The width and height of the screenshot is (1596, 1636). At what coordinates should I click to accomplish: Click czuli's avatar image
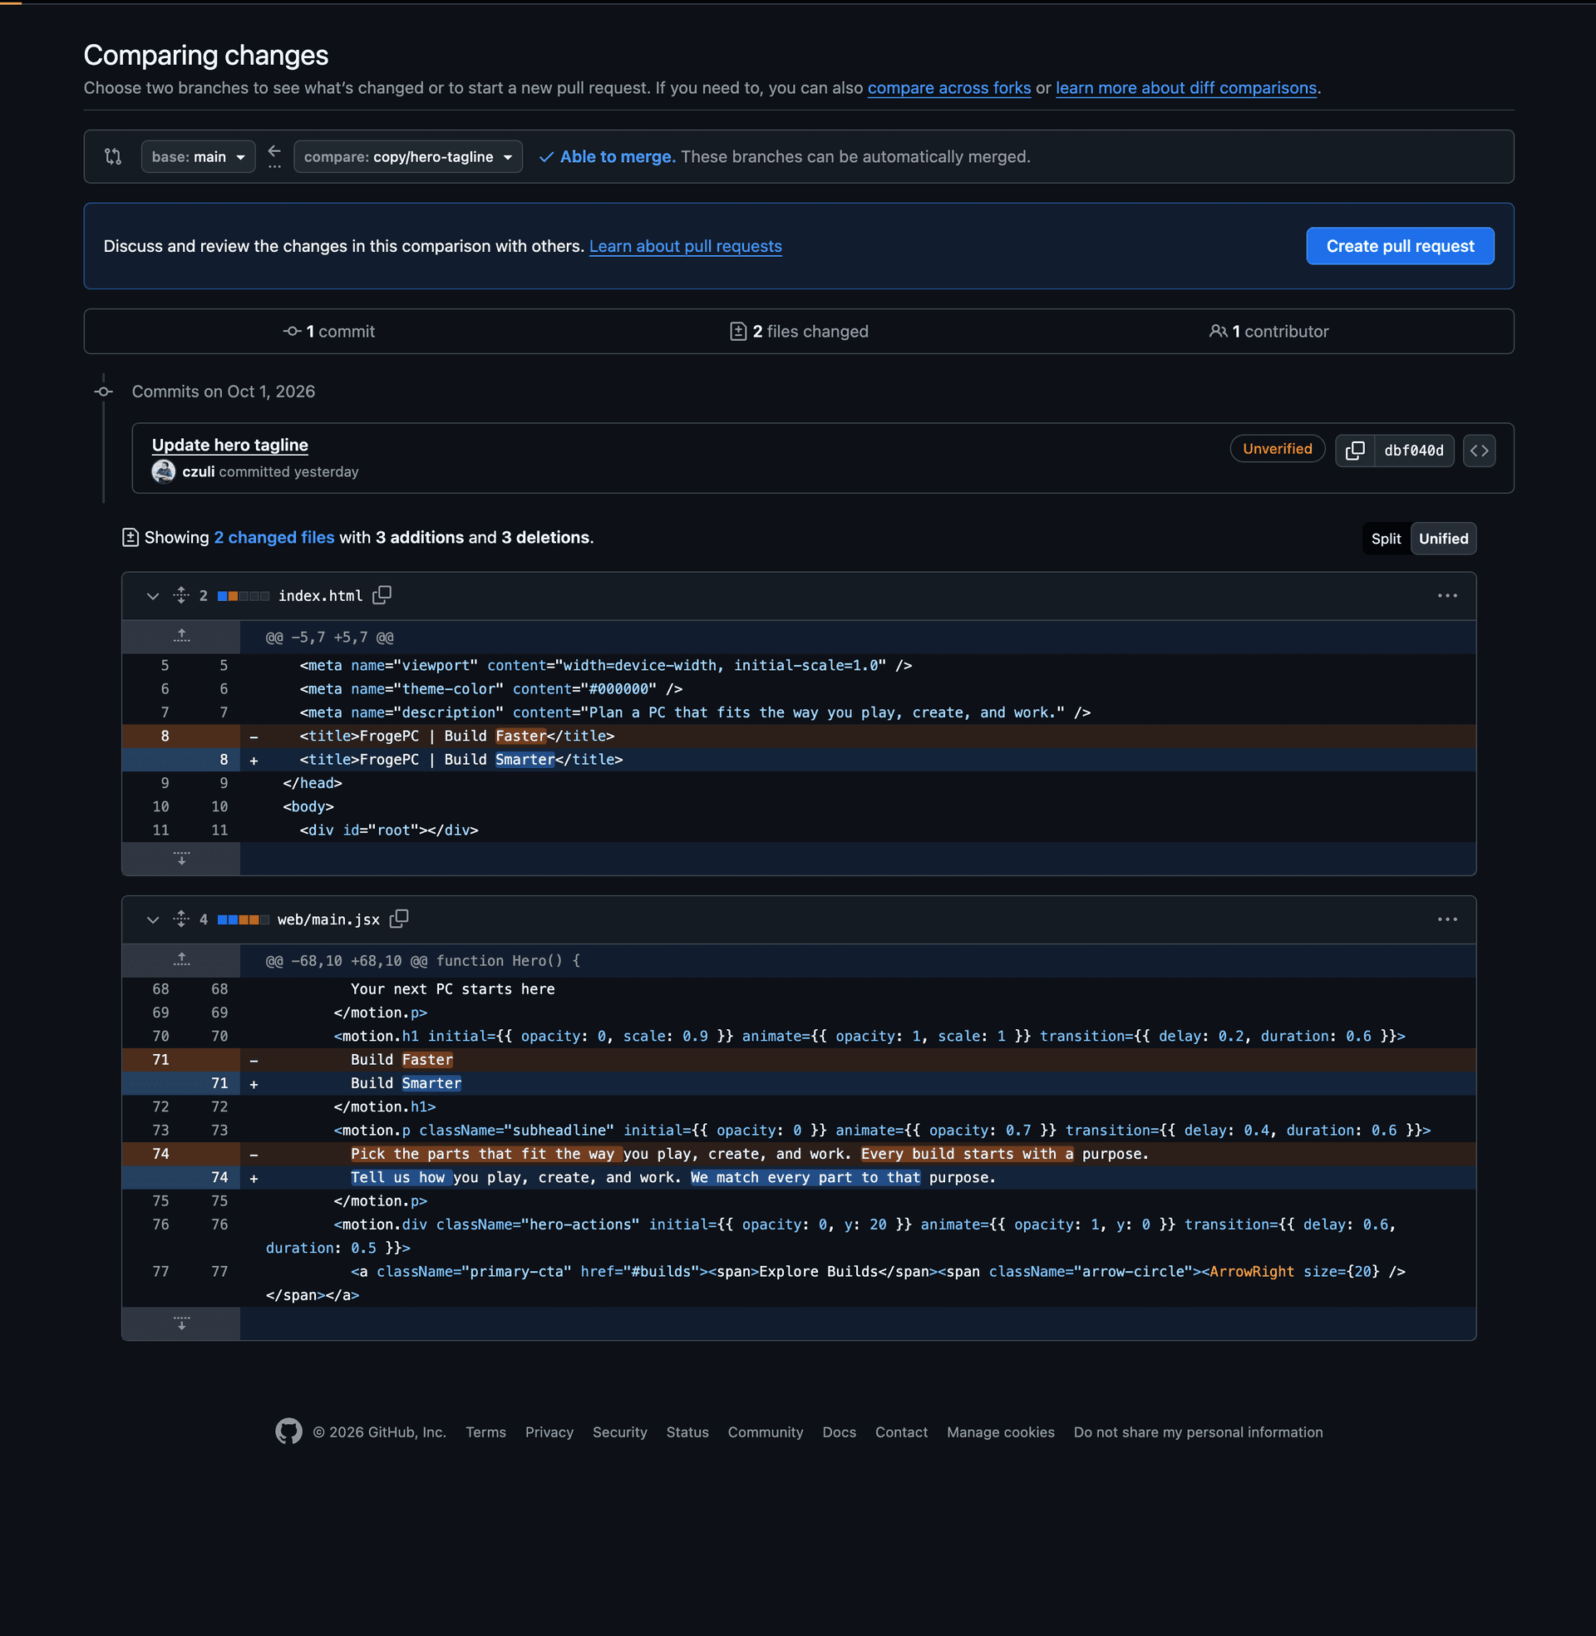pyautogui.click(x=164, y=471)
